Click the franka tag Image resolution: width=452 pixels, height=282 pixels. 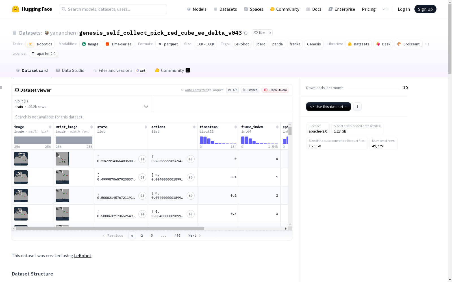tap(295, 44)
